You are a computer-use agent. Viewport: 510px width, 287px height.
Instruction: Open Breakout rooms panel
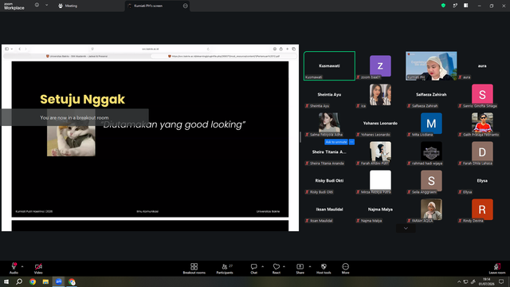click(194, 268)
